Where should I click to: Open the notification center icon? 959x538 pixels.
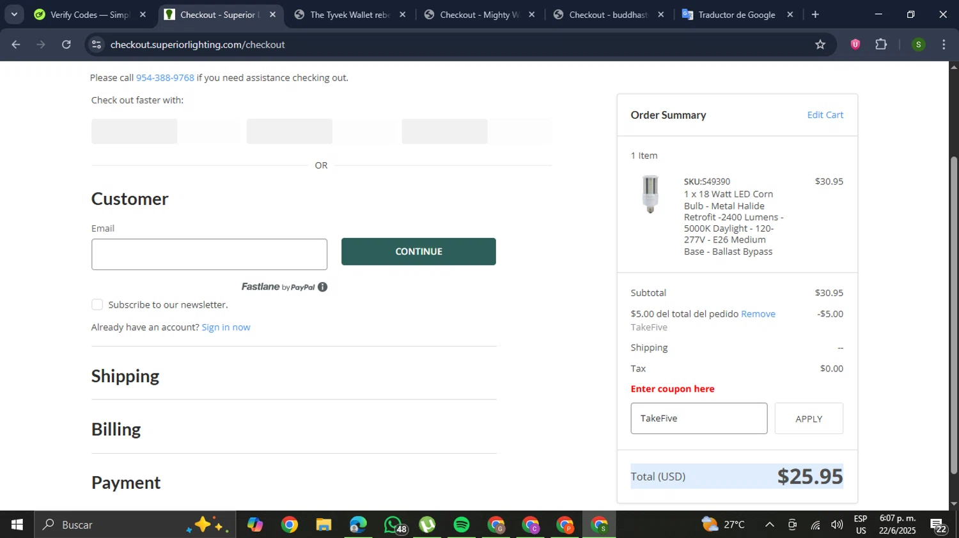pos(939,525)
